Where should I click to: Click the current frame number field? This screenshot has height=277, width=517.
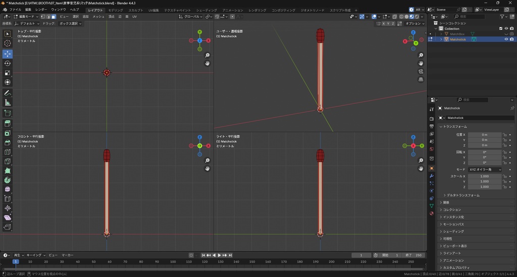pyautogui.click(x=361, y=255)
